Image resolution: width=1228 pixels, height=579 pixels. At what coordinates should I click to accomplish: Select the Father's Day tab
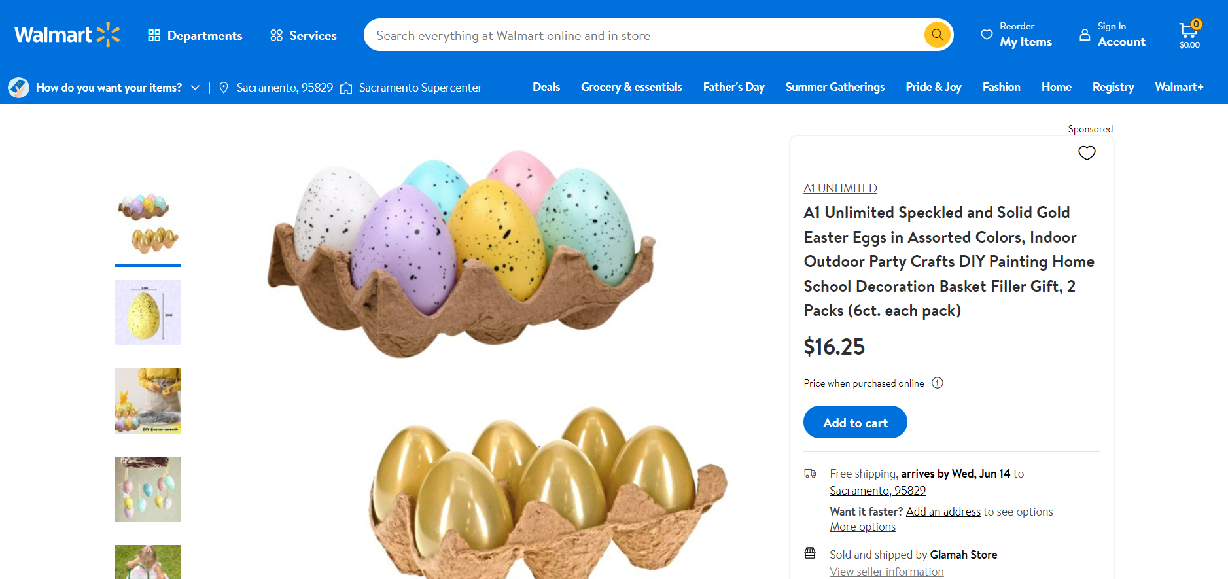(733, 87)
